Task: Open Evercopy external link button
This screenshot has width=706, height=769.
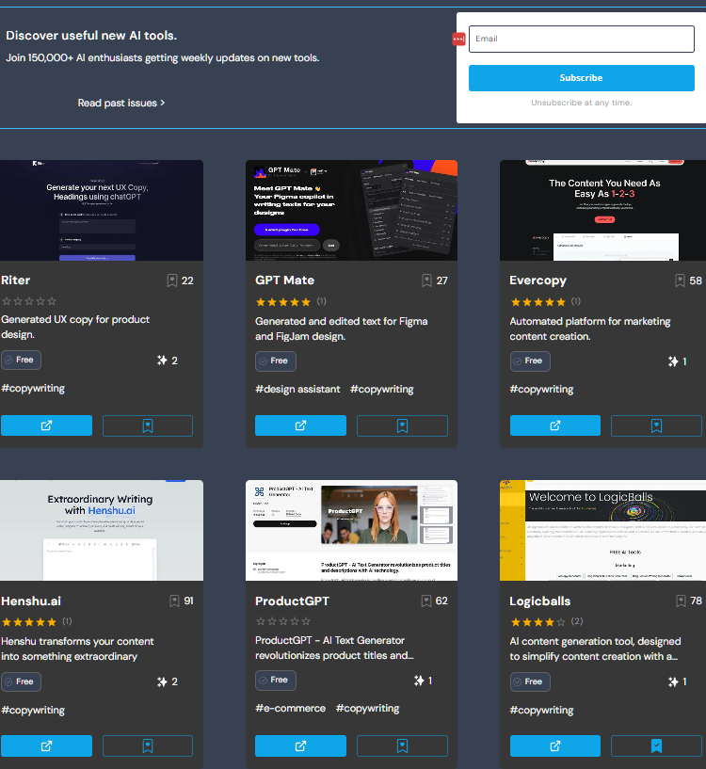Action: pyautogui.click(x=554, y=425)
